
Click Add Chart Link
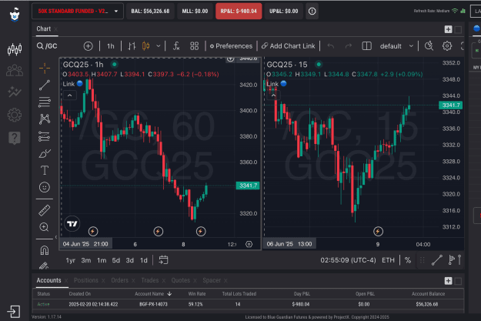[x=289, y=46]
